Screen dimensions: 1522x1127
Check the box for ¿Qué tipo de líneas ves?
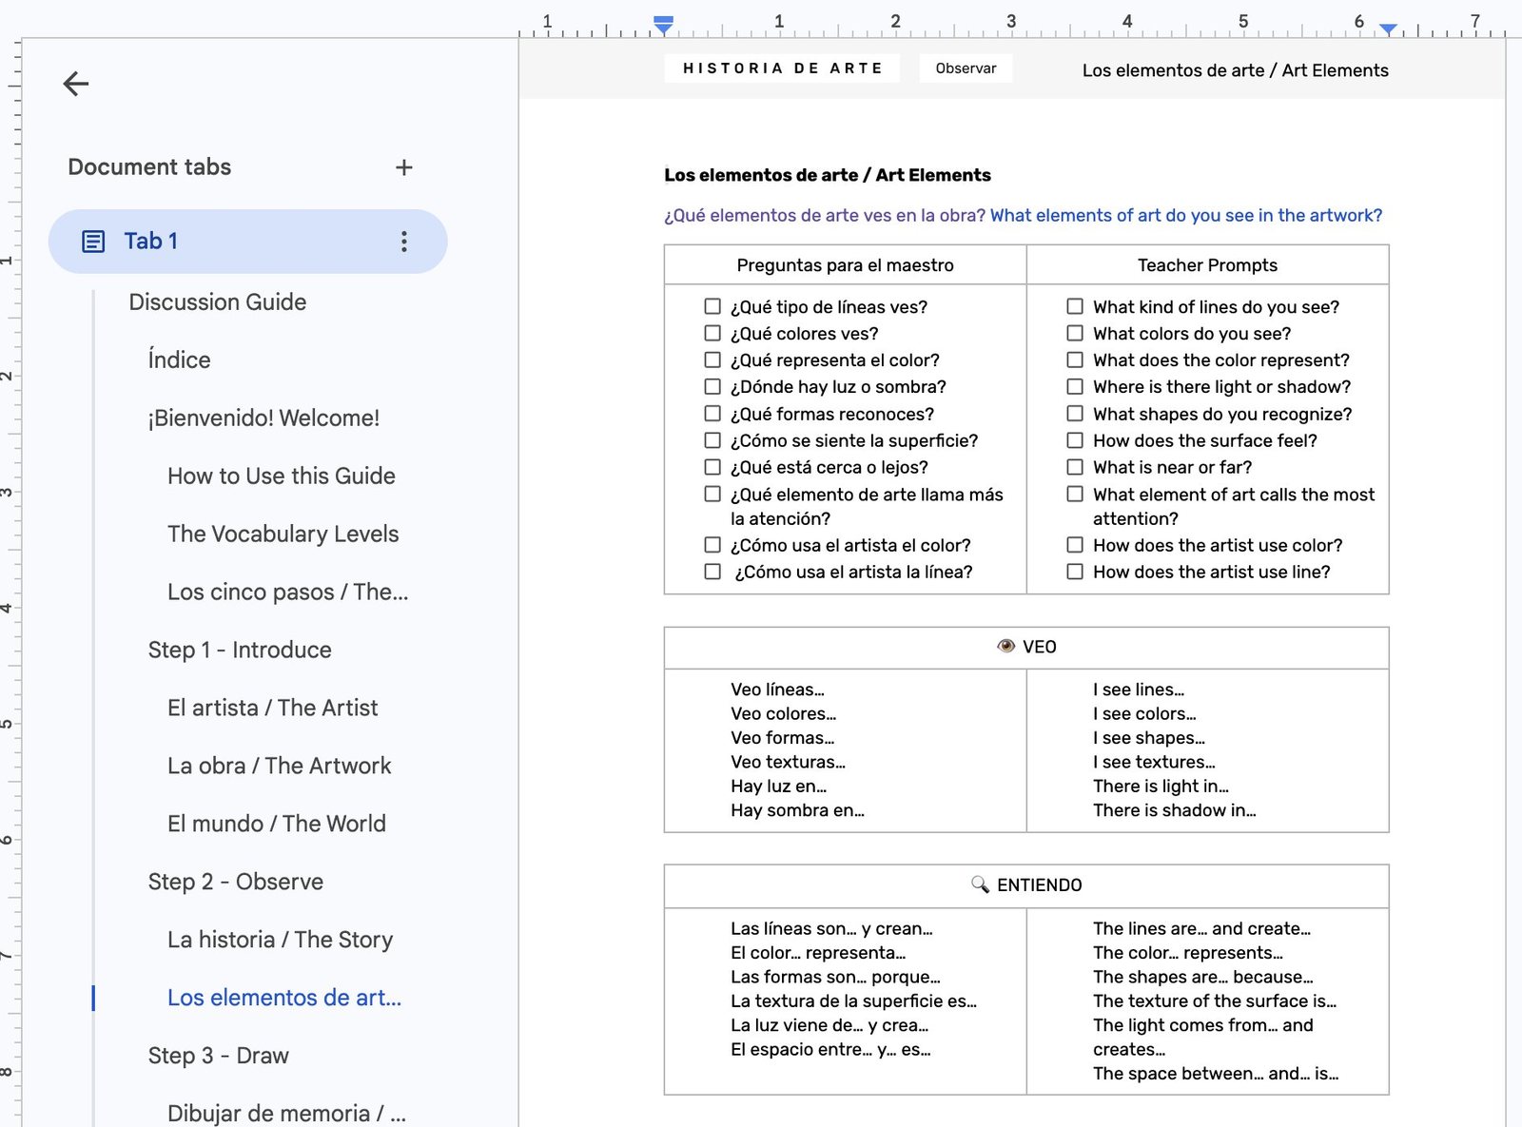point(712,306)
